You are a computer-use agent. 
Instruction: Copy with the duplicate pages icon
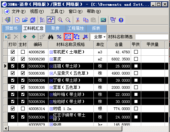86,20
